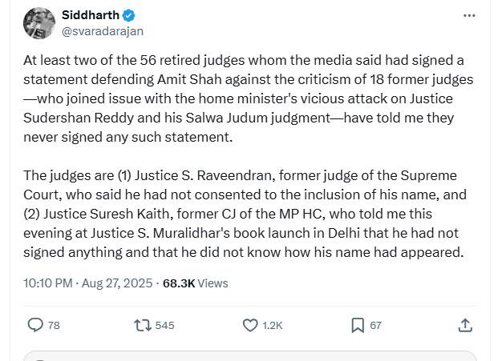The width and height of the screenshot is (498, 361).
Task: Open the 68.3K Views analytics
Action: pyautogui.click(x=195, y=283)
